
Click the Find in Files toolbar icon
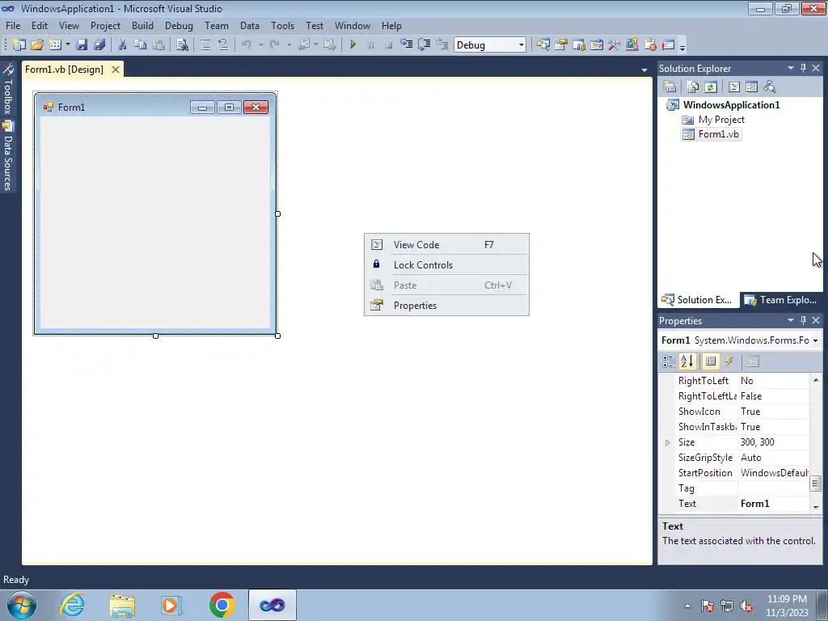(x=182, y=45)
